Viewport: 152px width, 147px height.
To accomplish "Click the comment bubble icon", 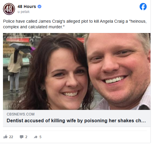I will (22, 137).
